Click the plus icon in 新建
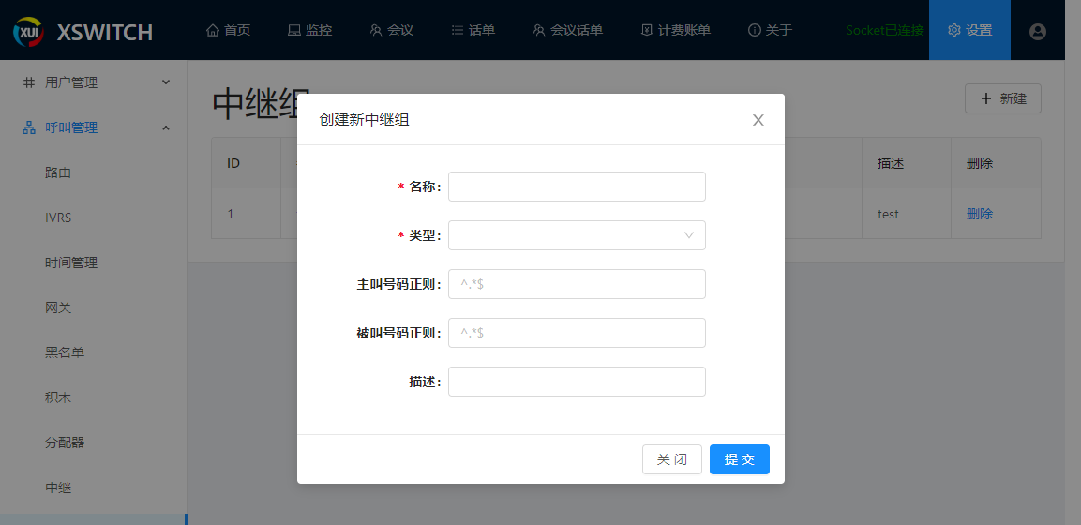The width and height of the screenshot is (1081, 525). (986, 98)
